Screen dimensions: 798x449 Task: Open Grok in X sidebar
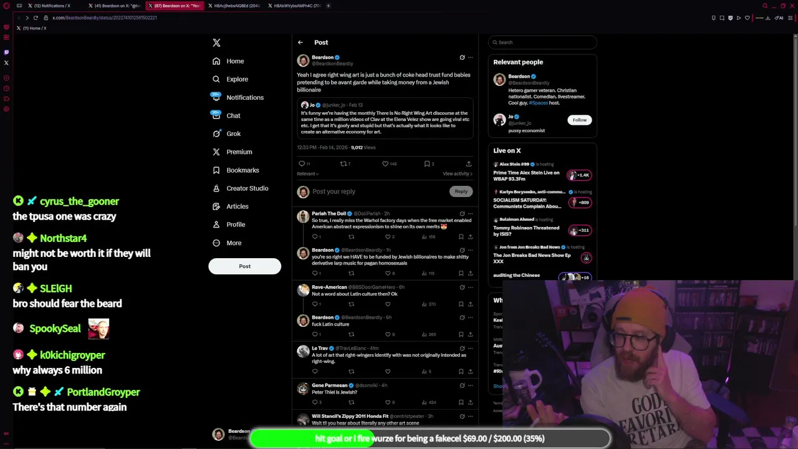227,133
